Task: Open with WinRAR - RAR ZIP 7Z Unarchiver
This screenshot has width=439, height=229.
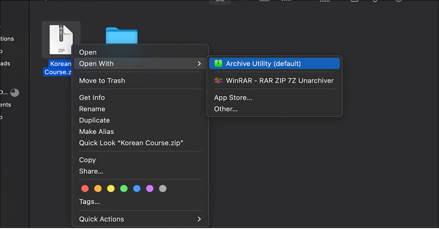Action: pyautogui.click(x=274, y=81)
